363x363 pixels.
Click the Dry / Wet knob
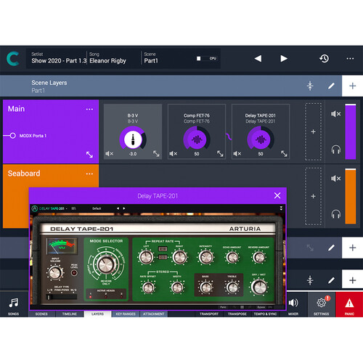[x=258, y=287]
